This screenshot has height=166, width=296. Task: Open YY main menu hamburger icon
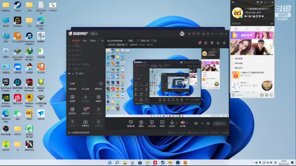click(x=233, y=95)
